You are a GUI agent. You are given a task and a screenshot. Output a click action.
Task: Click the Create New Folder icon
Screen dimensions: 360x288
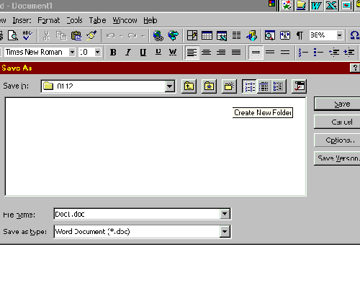[229, 86]
